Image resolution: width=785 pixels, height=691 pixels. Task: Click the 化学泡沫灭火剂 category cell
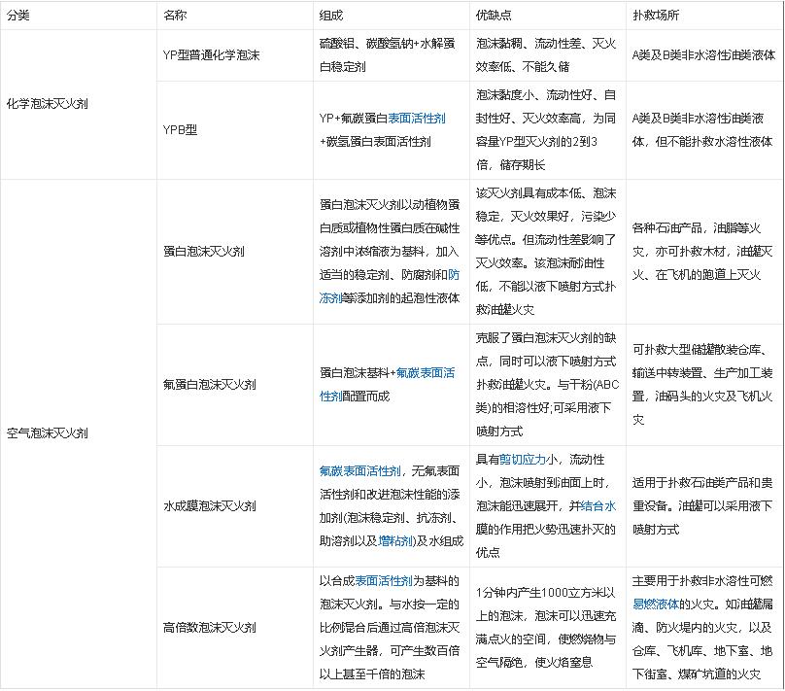pos(48,103)
